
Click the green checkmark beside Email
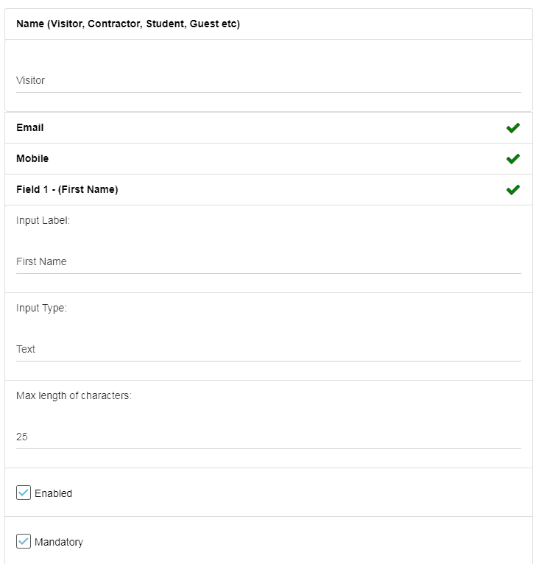click(512, 127)
